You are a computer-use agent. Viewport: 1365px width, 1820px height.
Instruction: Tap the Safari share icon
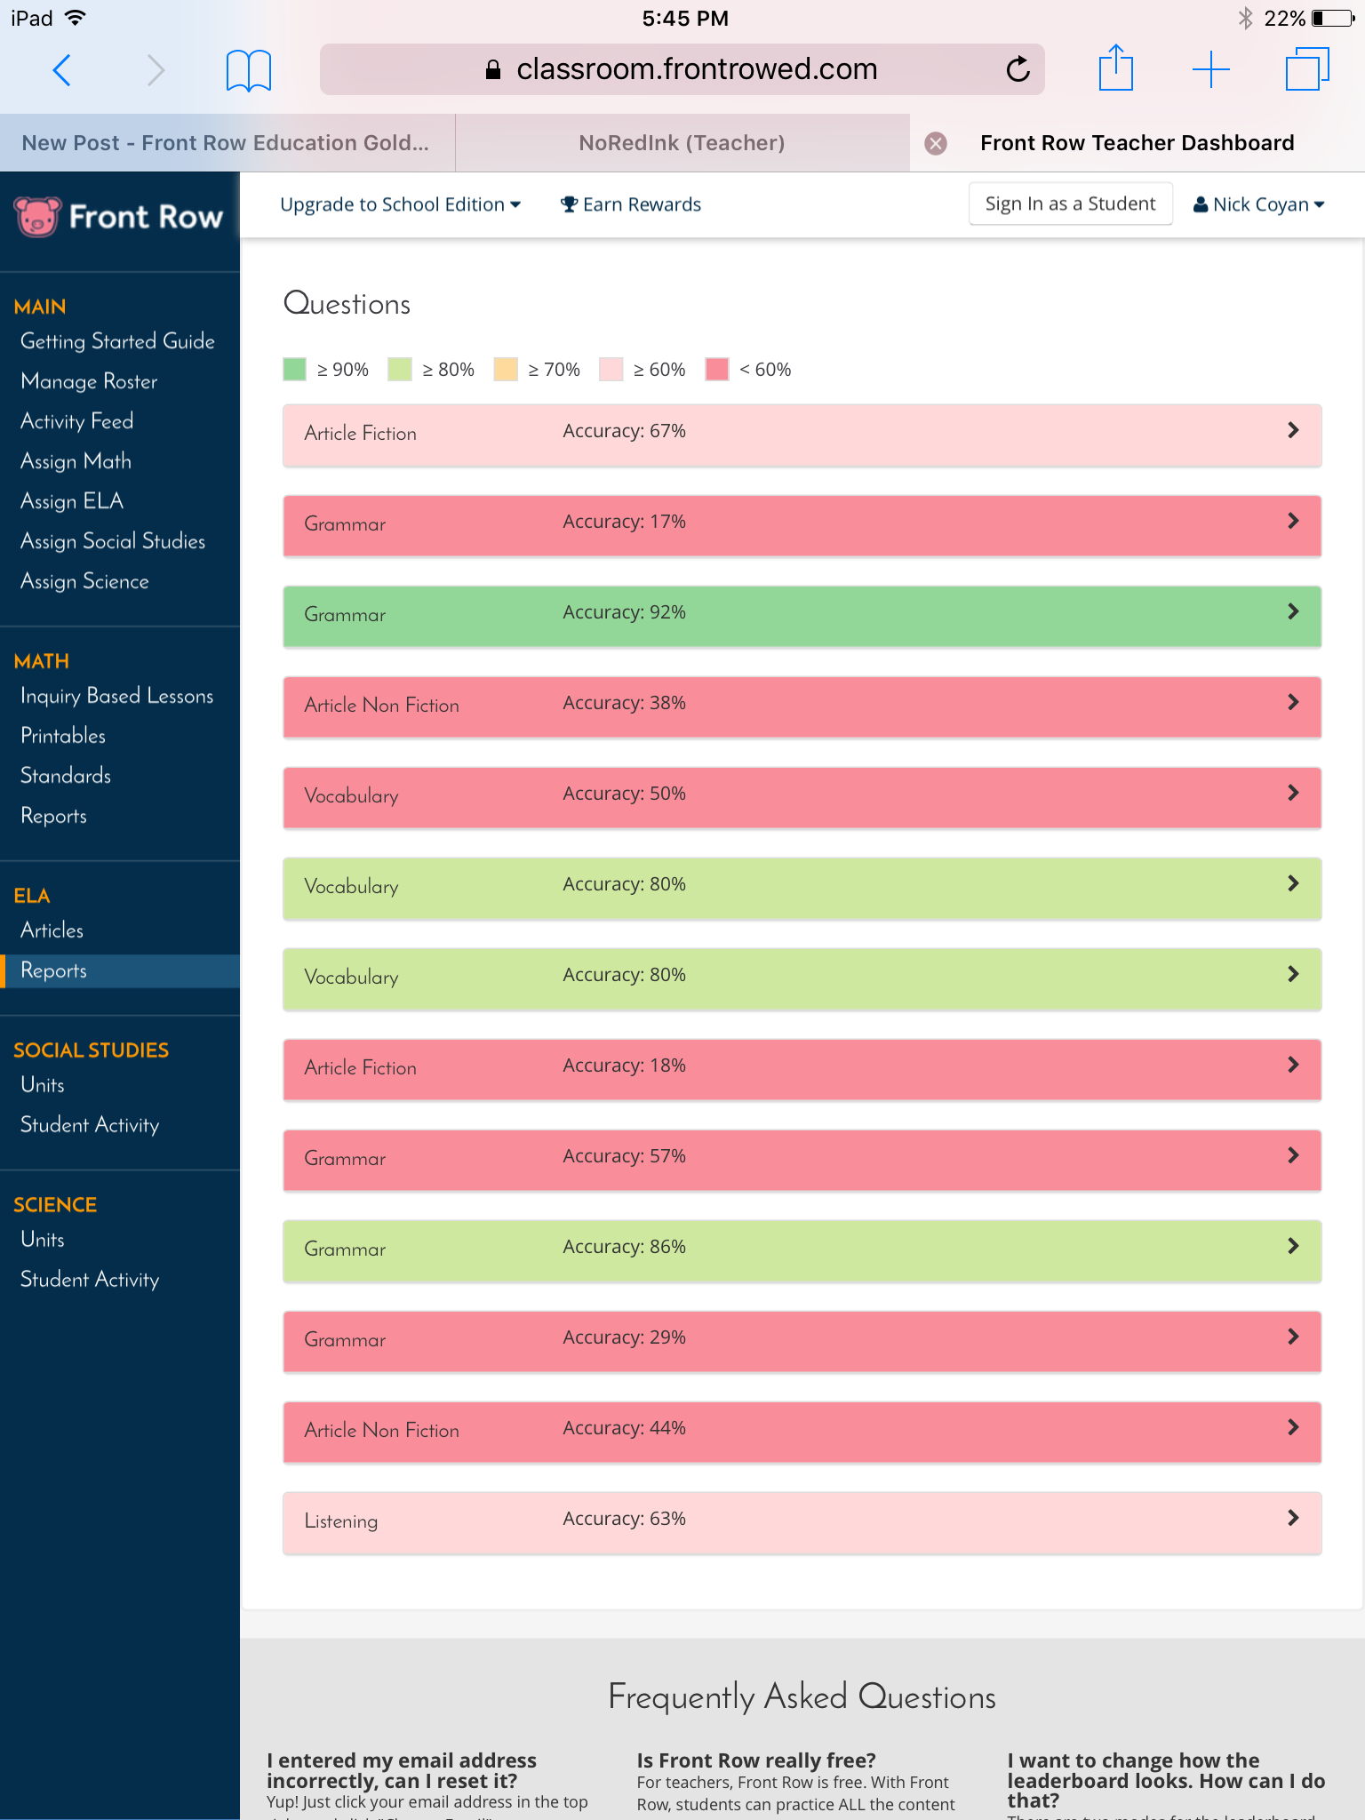click(1115, 69)
